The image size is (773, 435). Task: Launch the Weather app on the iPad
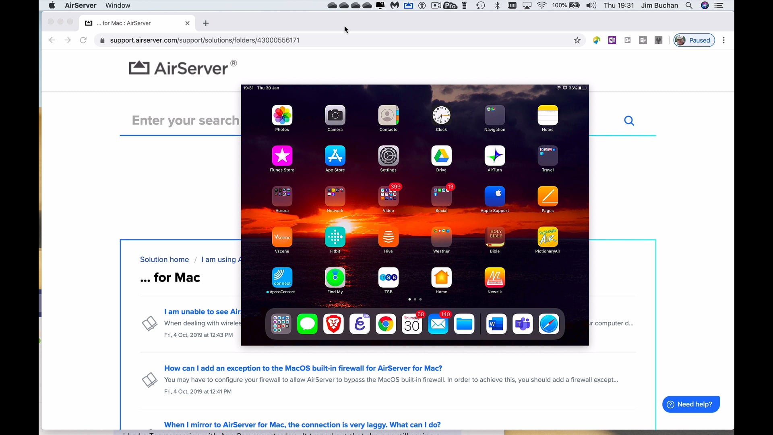click(x=441, y=237)
